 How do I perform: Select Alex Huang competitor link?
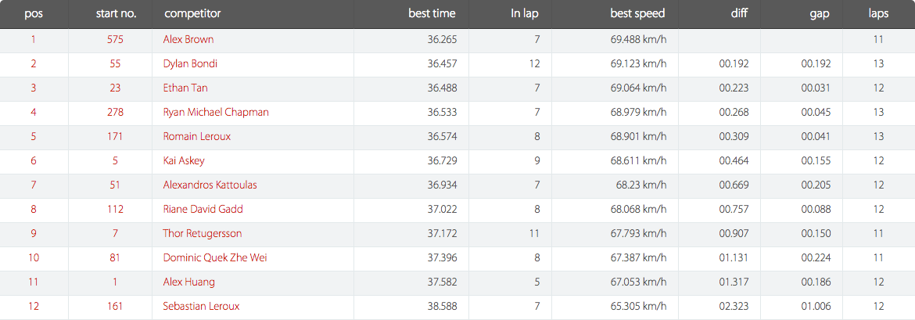[x=189, y=282]
